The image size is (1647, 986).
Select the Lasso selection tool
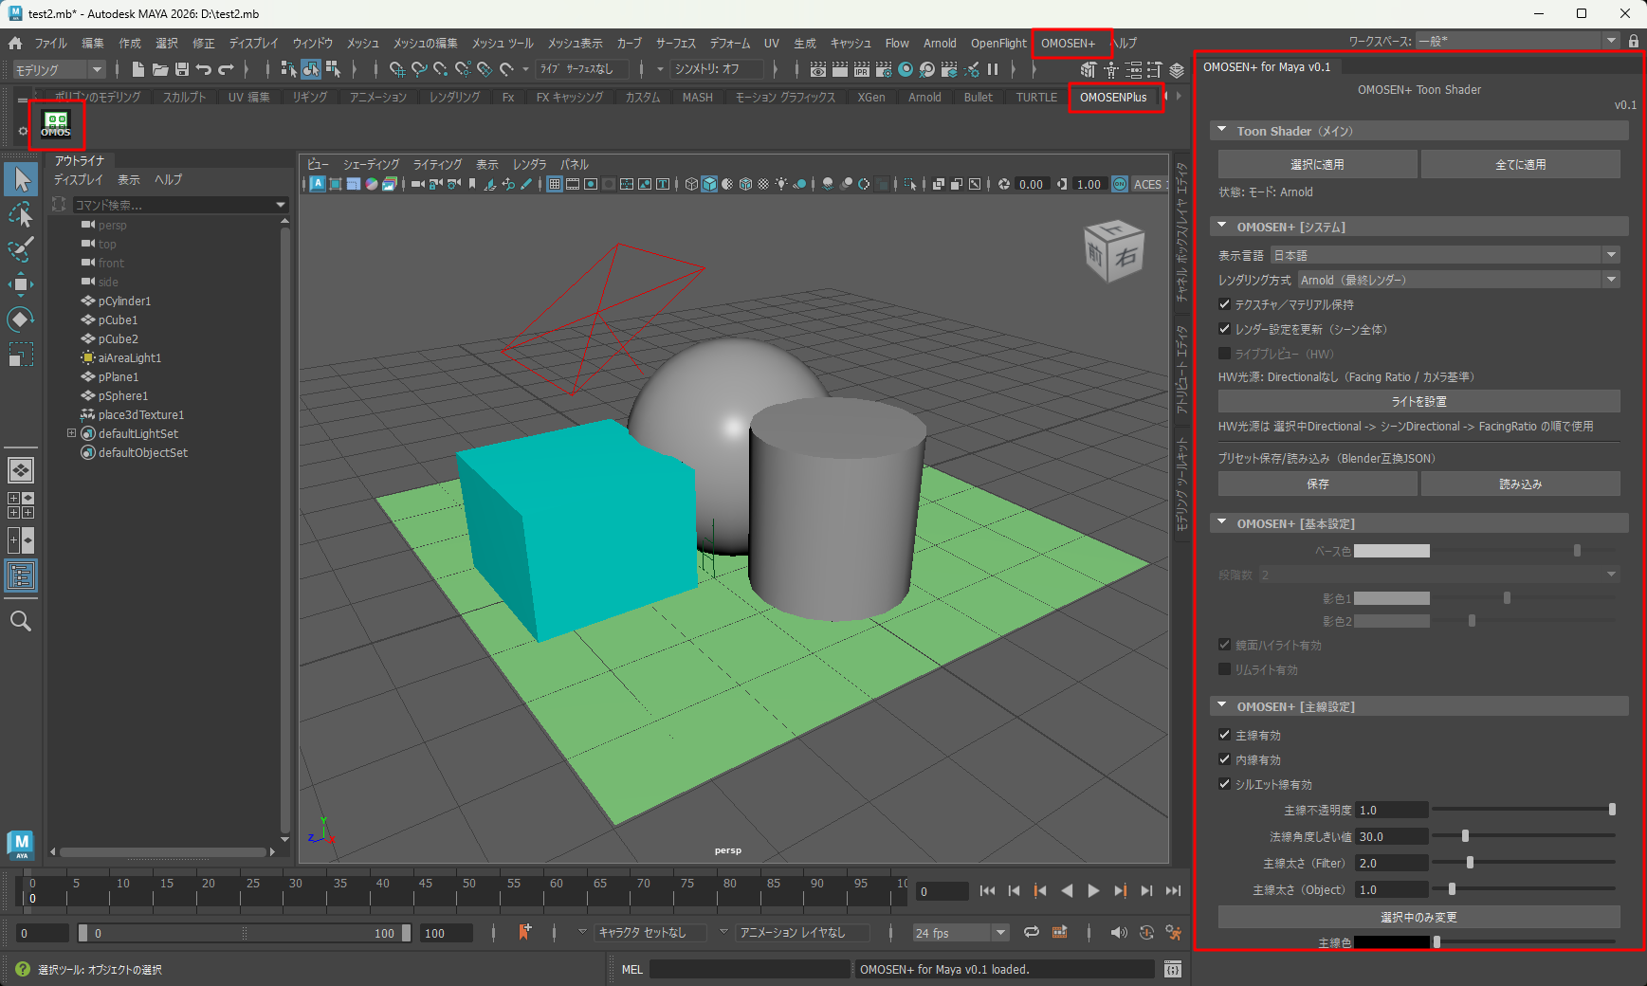pyautogui.click(x=20, y=215)
